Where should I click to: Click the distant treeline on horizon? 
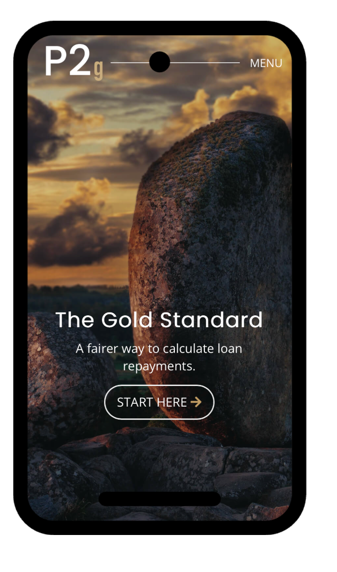click(x=78, y=292)
